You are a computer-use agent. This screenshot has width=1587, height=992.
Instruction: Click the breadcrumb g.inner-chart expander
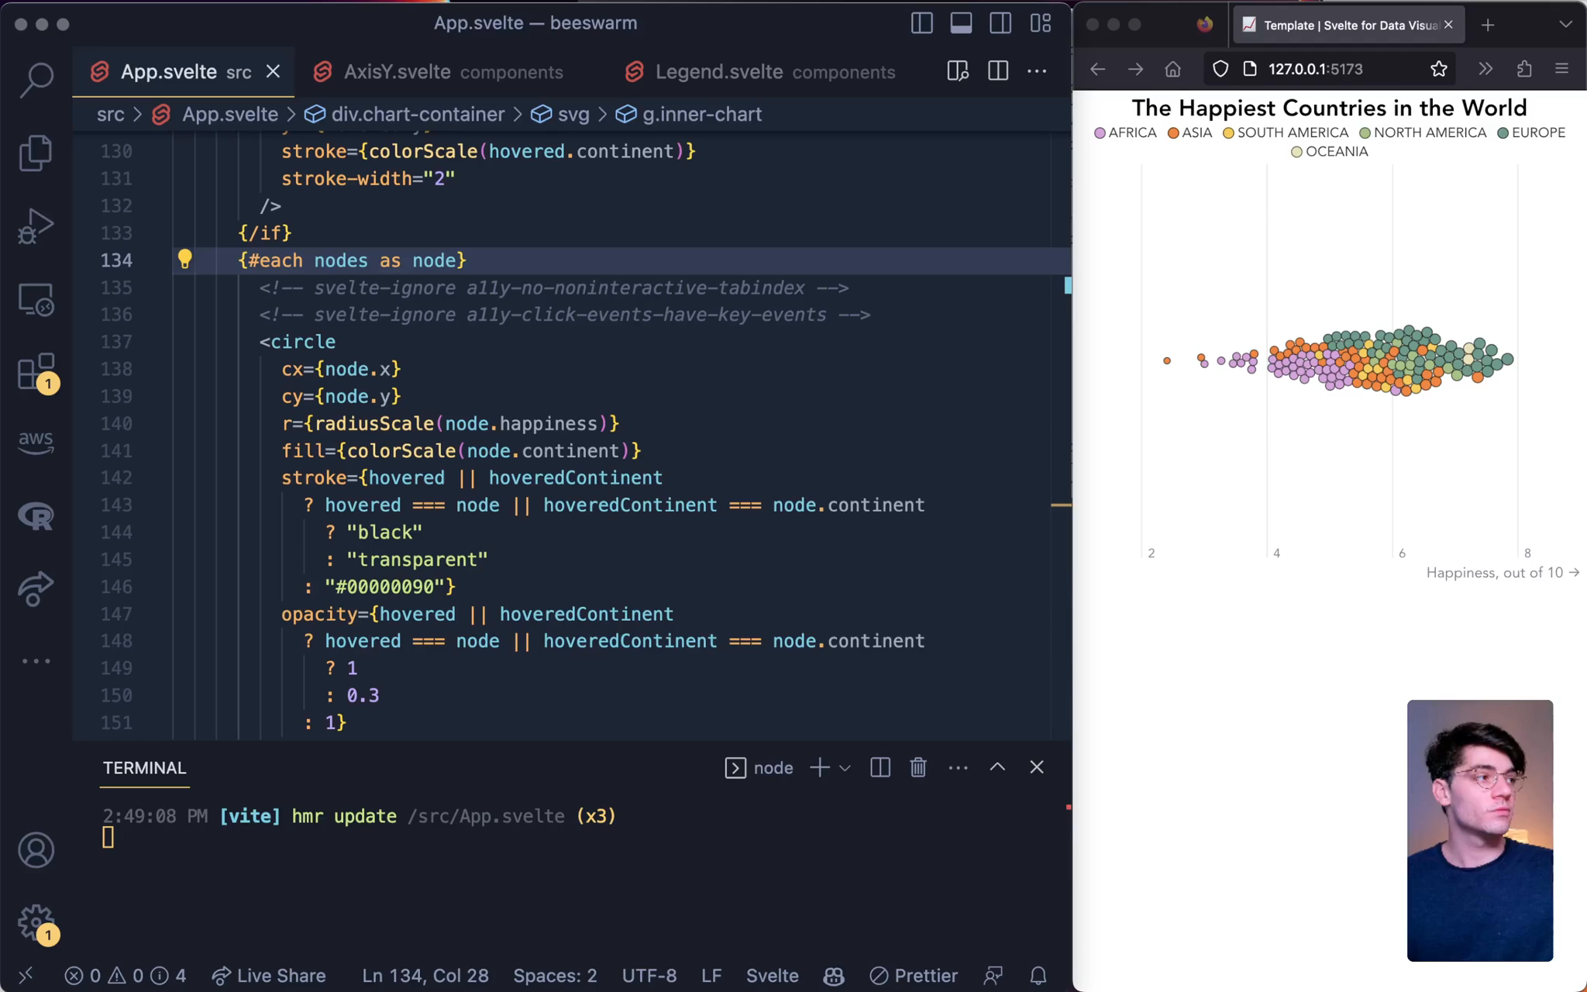point(701,113)
